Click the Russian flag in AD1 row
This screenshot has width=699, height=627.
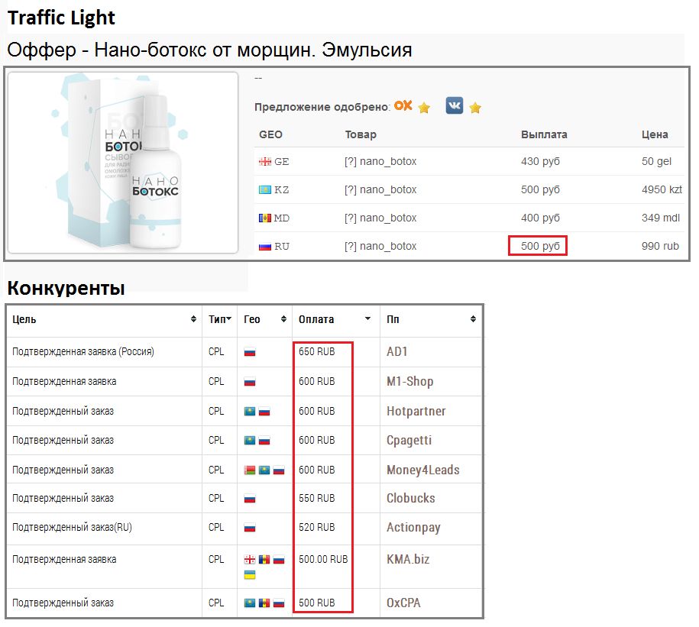(250, 352)
